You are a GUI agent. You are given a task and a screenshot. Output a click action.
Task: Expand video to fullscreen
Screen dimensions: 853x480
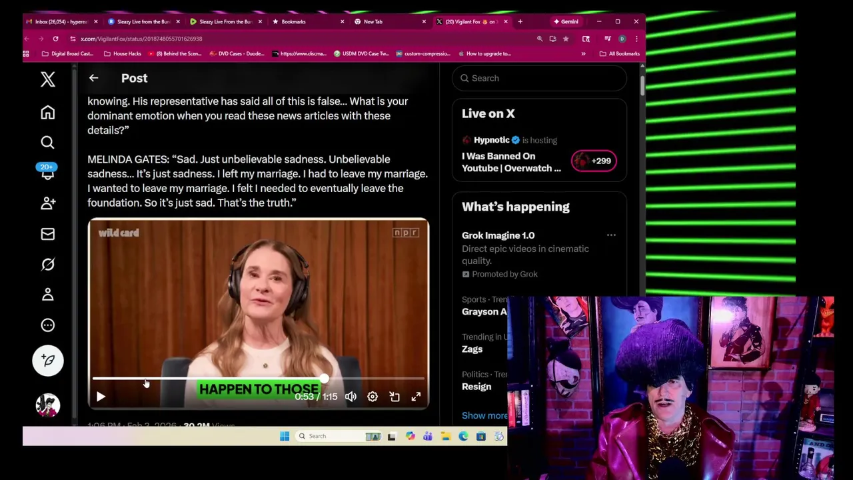(x=416, y=397)
